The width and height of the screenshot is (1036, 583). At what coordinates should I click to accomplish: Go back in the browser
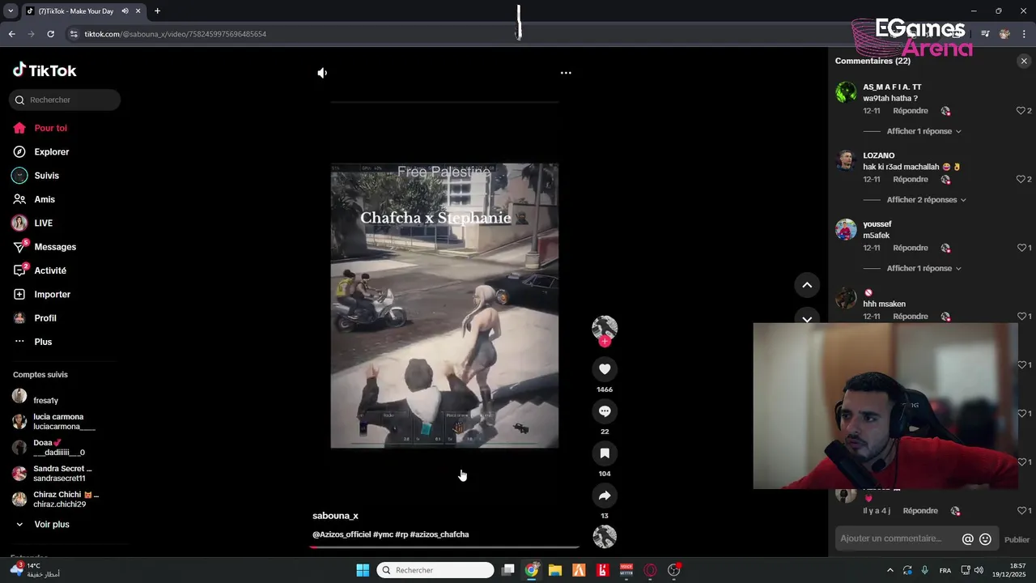click(11, 34)
